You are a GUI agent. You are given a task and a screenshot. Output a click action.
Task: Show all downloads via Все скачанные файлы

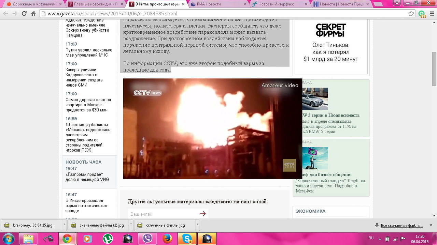click(x=402, y=226)
